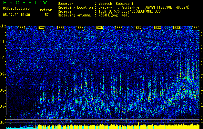Click the 1632 time marker
The image size is (203, 129).
pyautogui.click(x=41, y=28)
